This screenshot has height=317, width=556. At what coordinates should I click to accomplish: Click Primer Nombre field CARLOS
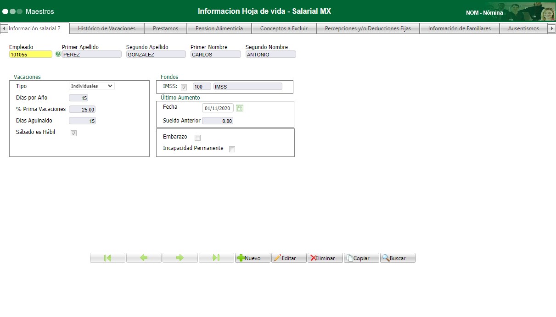[216, 54]
